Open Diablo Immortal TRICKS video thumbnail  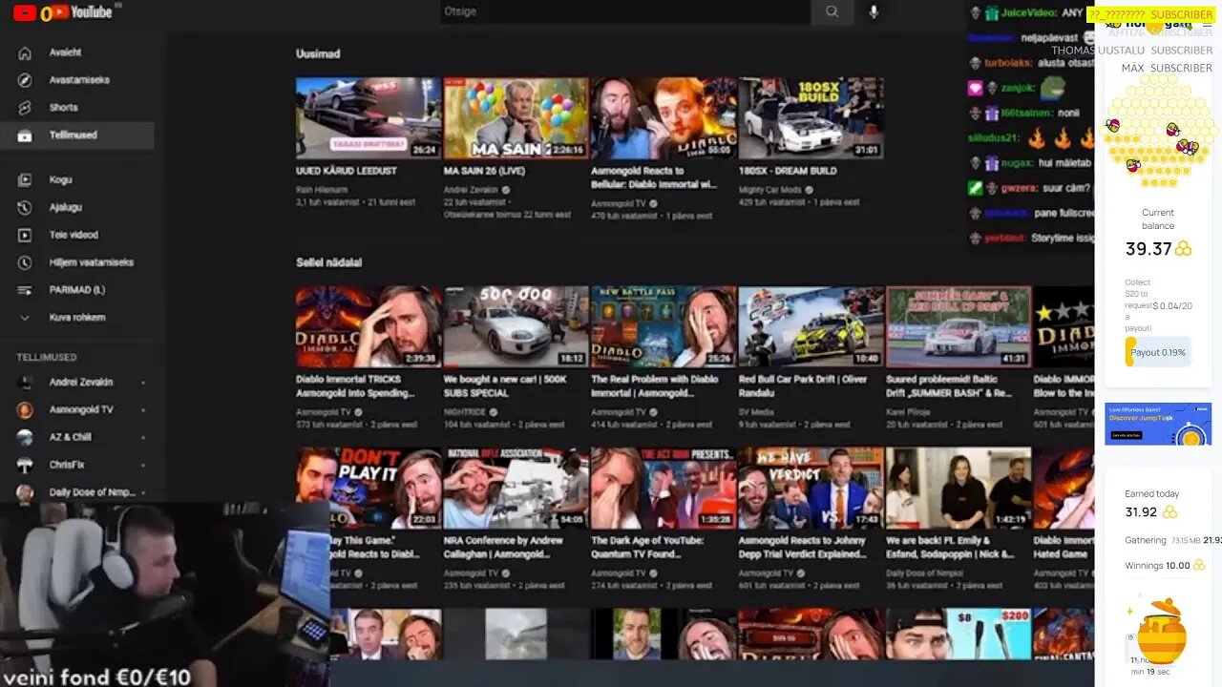pos(369,326)
